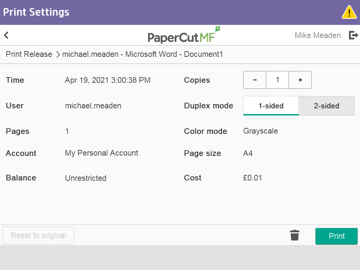
Task: Open the Print Release breadcrumb link
Action: [29, 54]
